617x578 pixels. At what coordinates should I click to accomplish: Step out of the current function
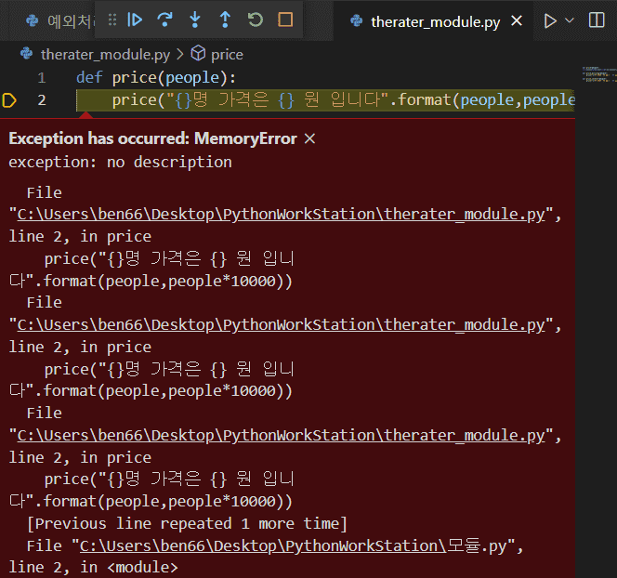(225, 20)
